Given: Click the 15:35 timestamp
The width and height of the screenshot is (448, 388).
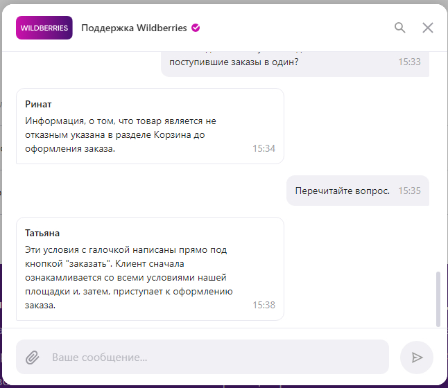Looking at the screenshot, I should click(x=409, y=191).
